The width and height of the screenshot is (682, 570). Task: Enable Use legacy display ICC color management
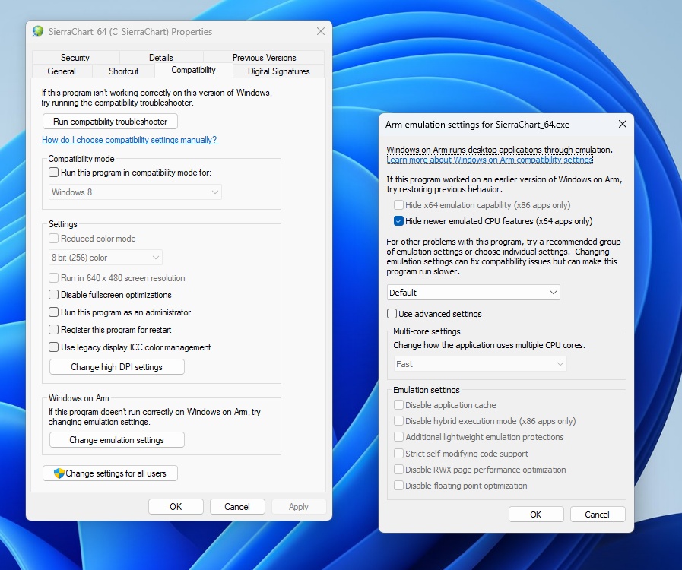[x=53, y=347]
